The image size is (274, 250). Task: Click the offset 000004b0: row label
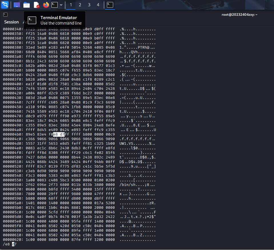[13, 134]
